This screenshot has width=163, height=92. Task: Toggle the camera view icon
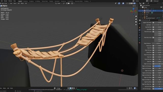136,22
